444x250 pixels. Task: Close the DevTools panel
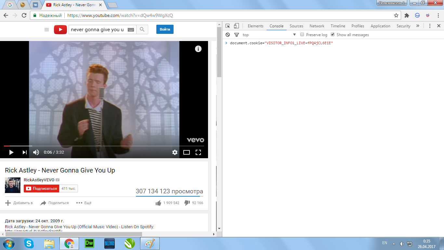click(438, 26)
